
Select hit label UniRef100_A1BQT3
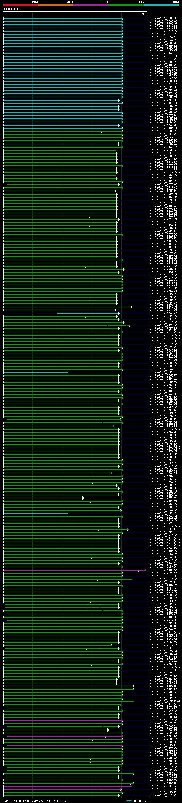(x=163, y=420)
